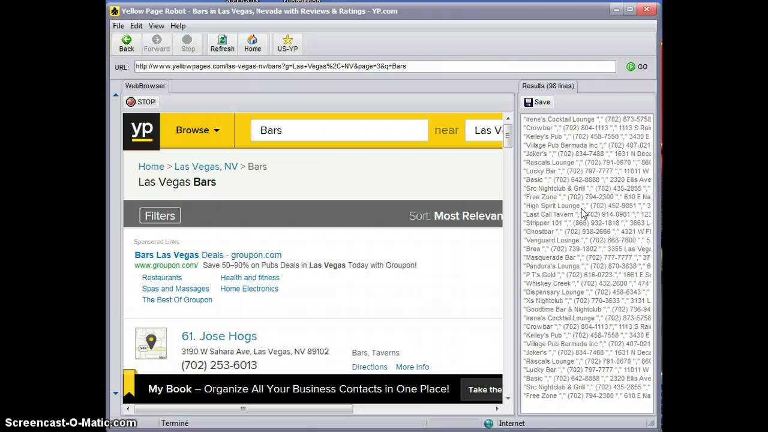Open the View menu

[156, 26]
